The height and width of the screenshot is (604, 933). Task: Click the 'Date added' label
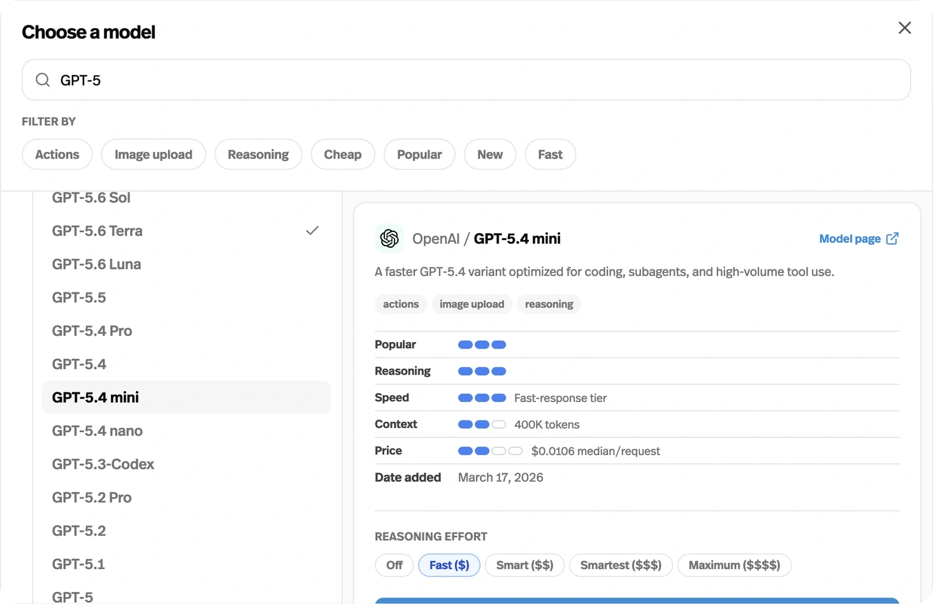[x=408, y=477]
